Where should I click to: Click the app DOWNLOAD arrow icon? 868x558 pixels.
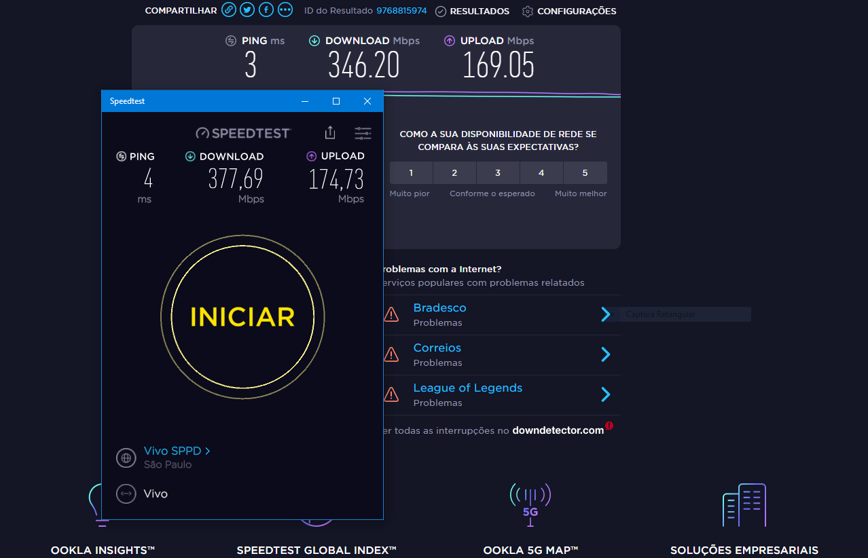pyautogui.click(x=190, y=156)
